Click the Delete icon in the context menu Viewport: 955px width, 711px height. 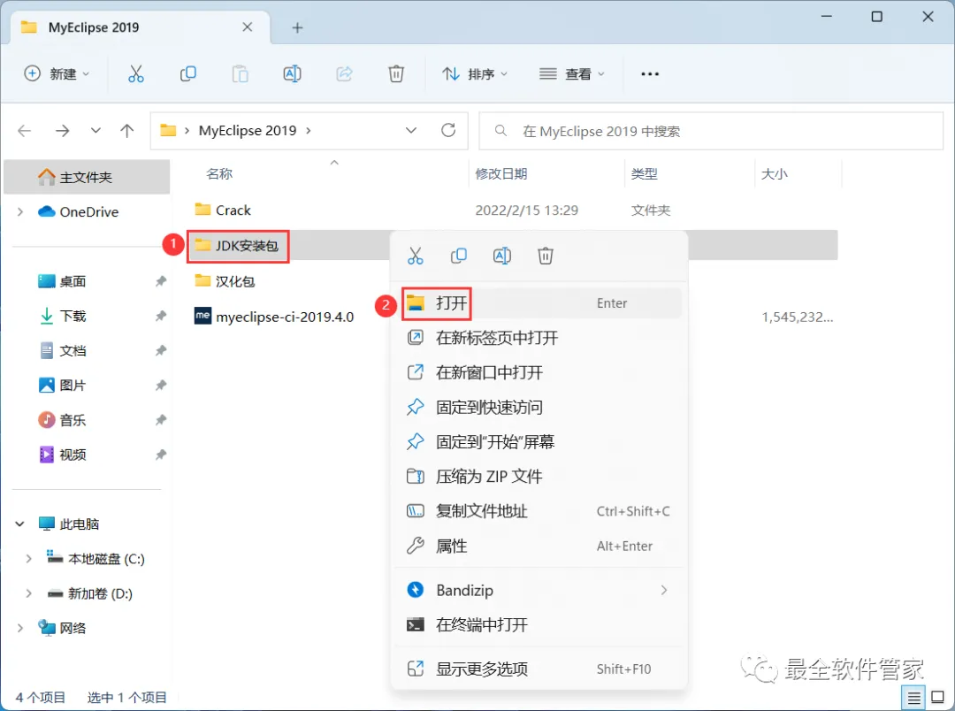pyautogui.click(x=545, y=256)
